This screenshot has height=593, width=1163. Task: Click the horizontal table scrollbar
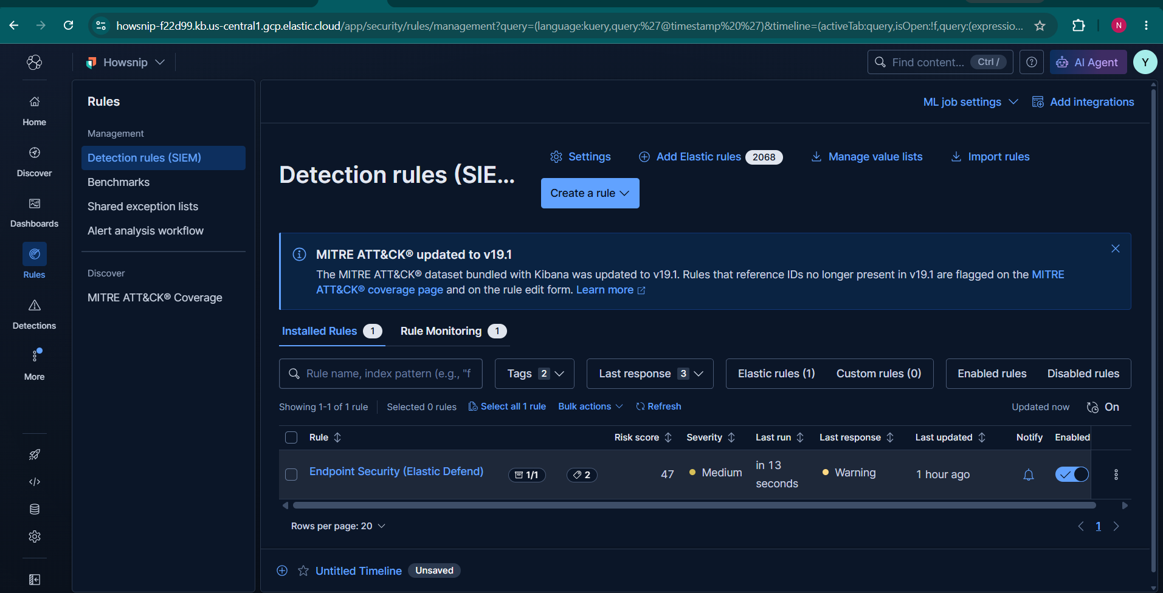tap(694, 506)
